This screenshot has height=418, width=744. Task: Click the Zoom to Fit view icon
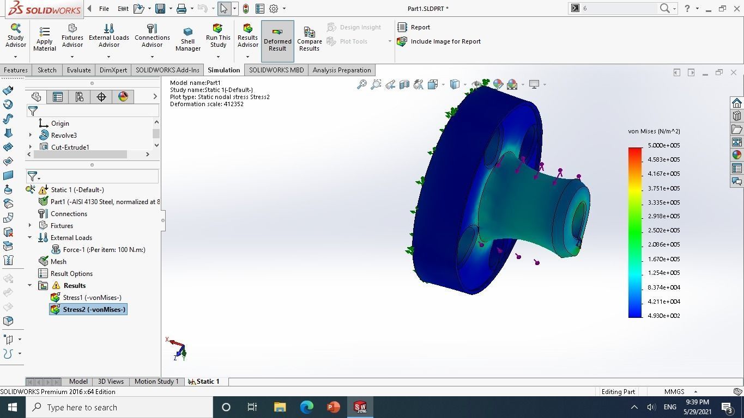[x=362, y=84]
